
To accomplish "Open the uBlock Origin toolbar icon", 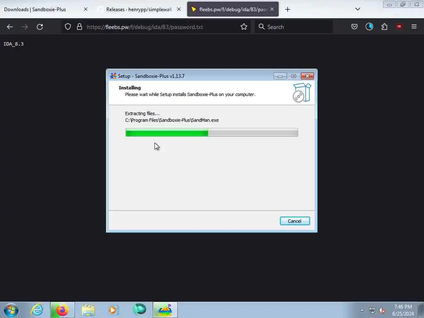I will click(x=399, y=26).
